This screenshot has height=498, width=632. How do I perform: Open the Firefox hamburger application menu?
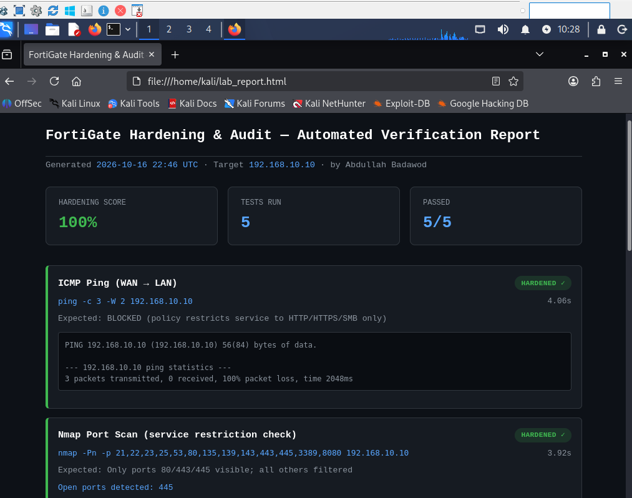coord(618,82)
